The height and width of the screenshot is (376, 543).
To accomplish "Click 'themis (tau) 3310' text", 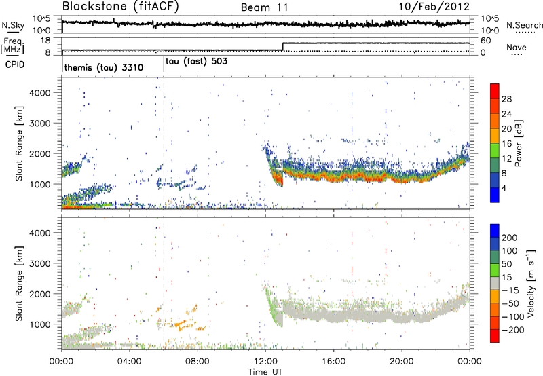I will (104, 67).
